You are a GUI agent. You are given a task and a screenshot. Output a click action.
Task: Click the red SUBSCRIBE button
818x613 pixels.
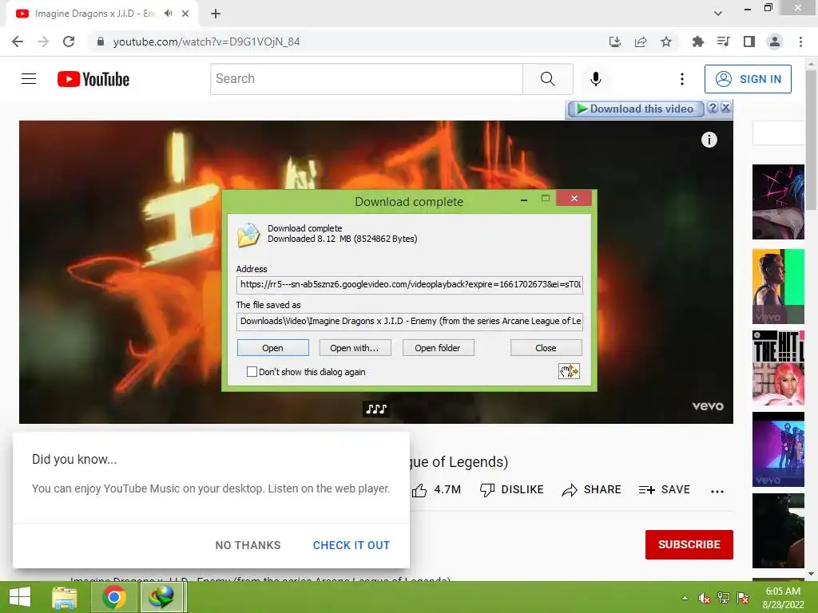click(689, 544)
